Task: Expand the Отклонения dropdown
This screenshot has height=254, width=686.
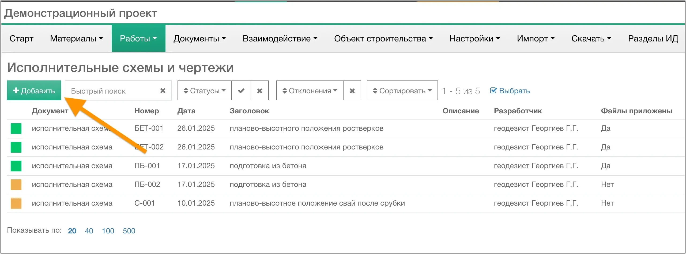Action: [311, 91]
